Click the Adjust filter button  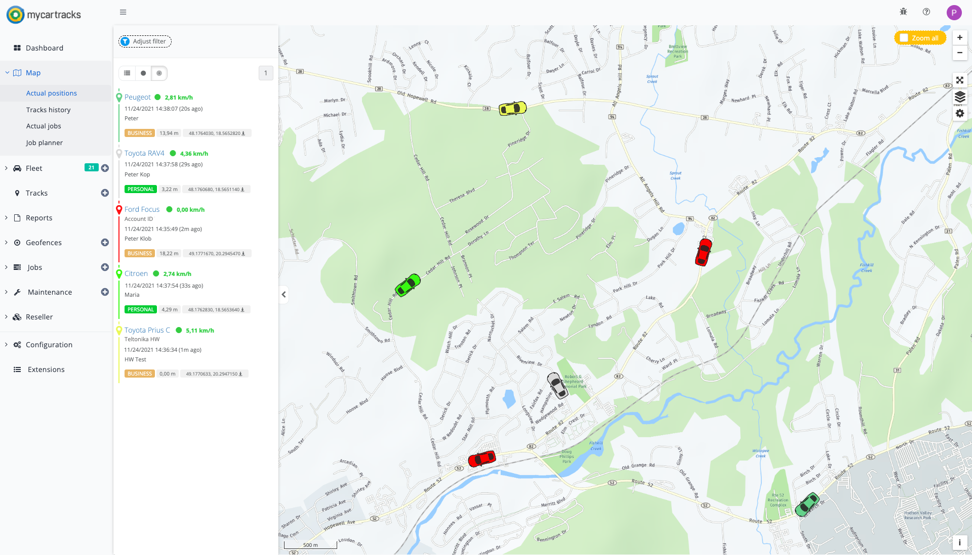point(144,41)
